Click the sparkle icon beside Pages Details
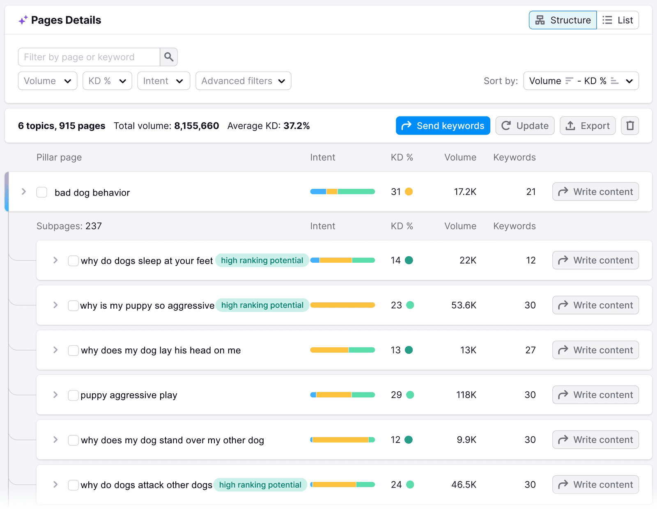This screenshot has height=509, width=657. click(23, 20)
